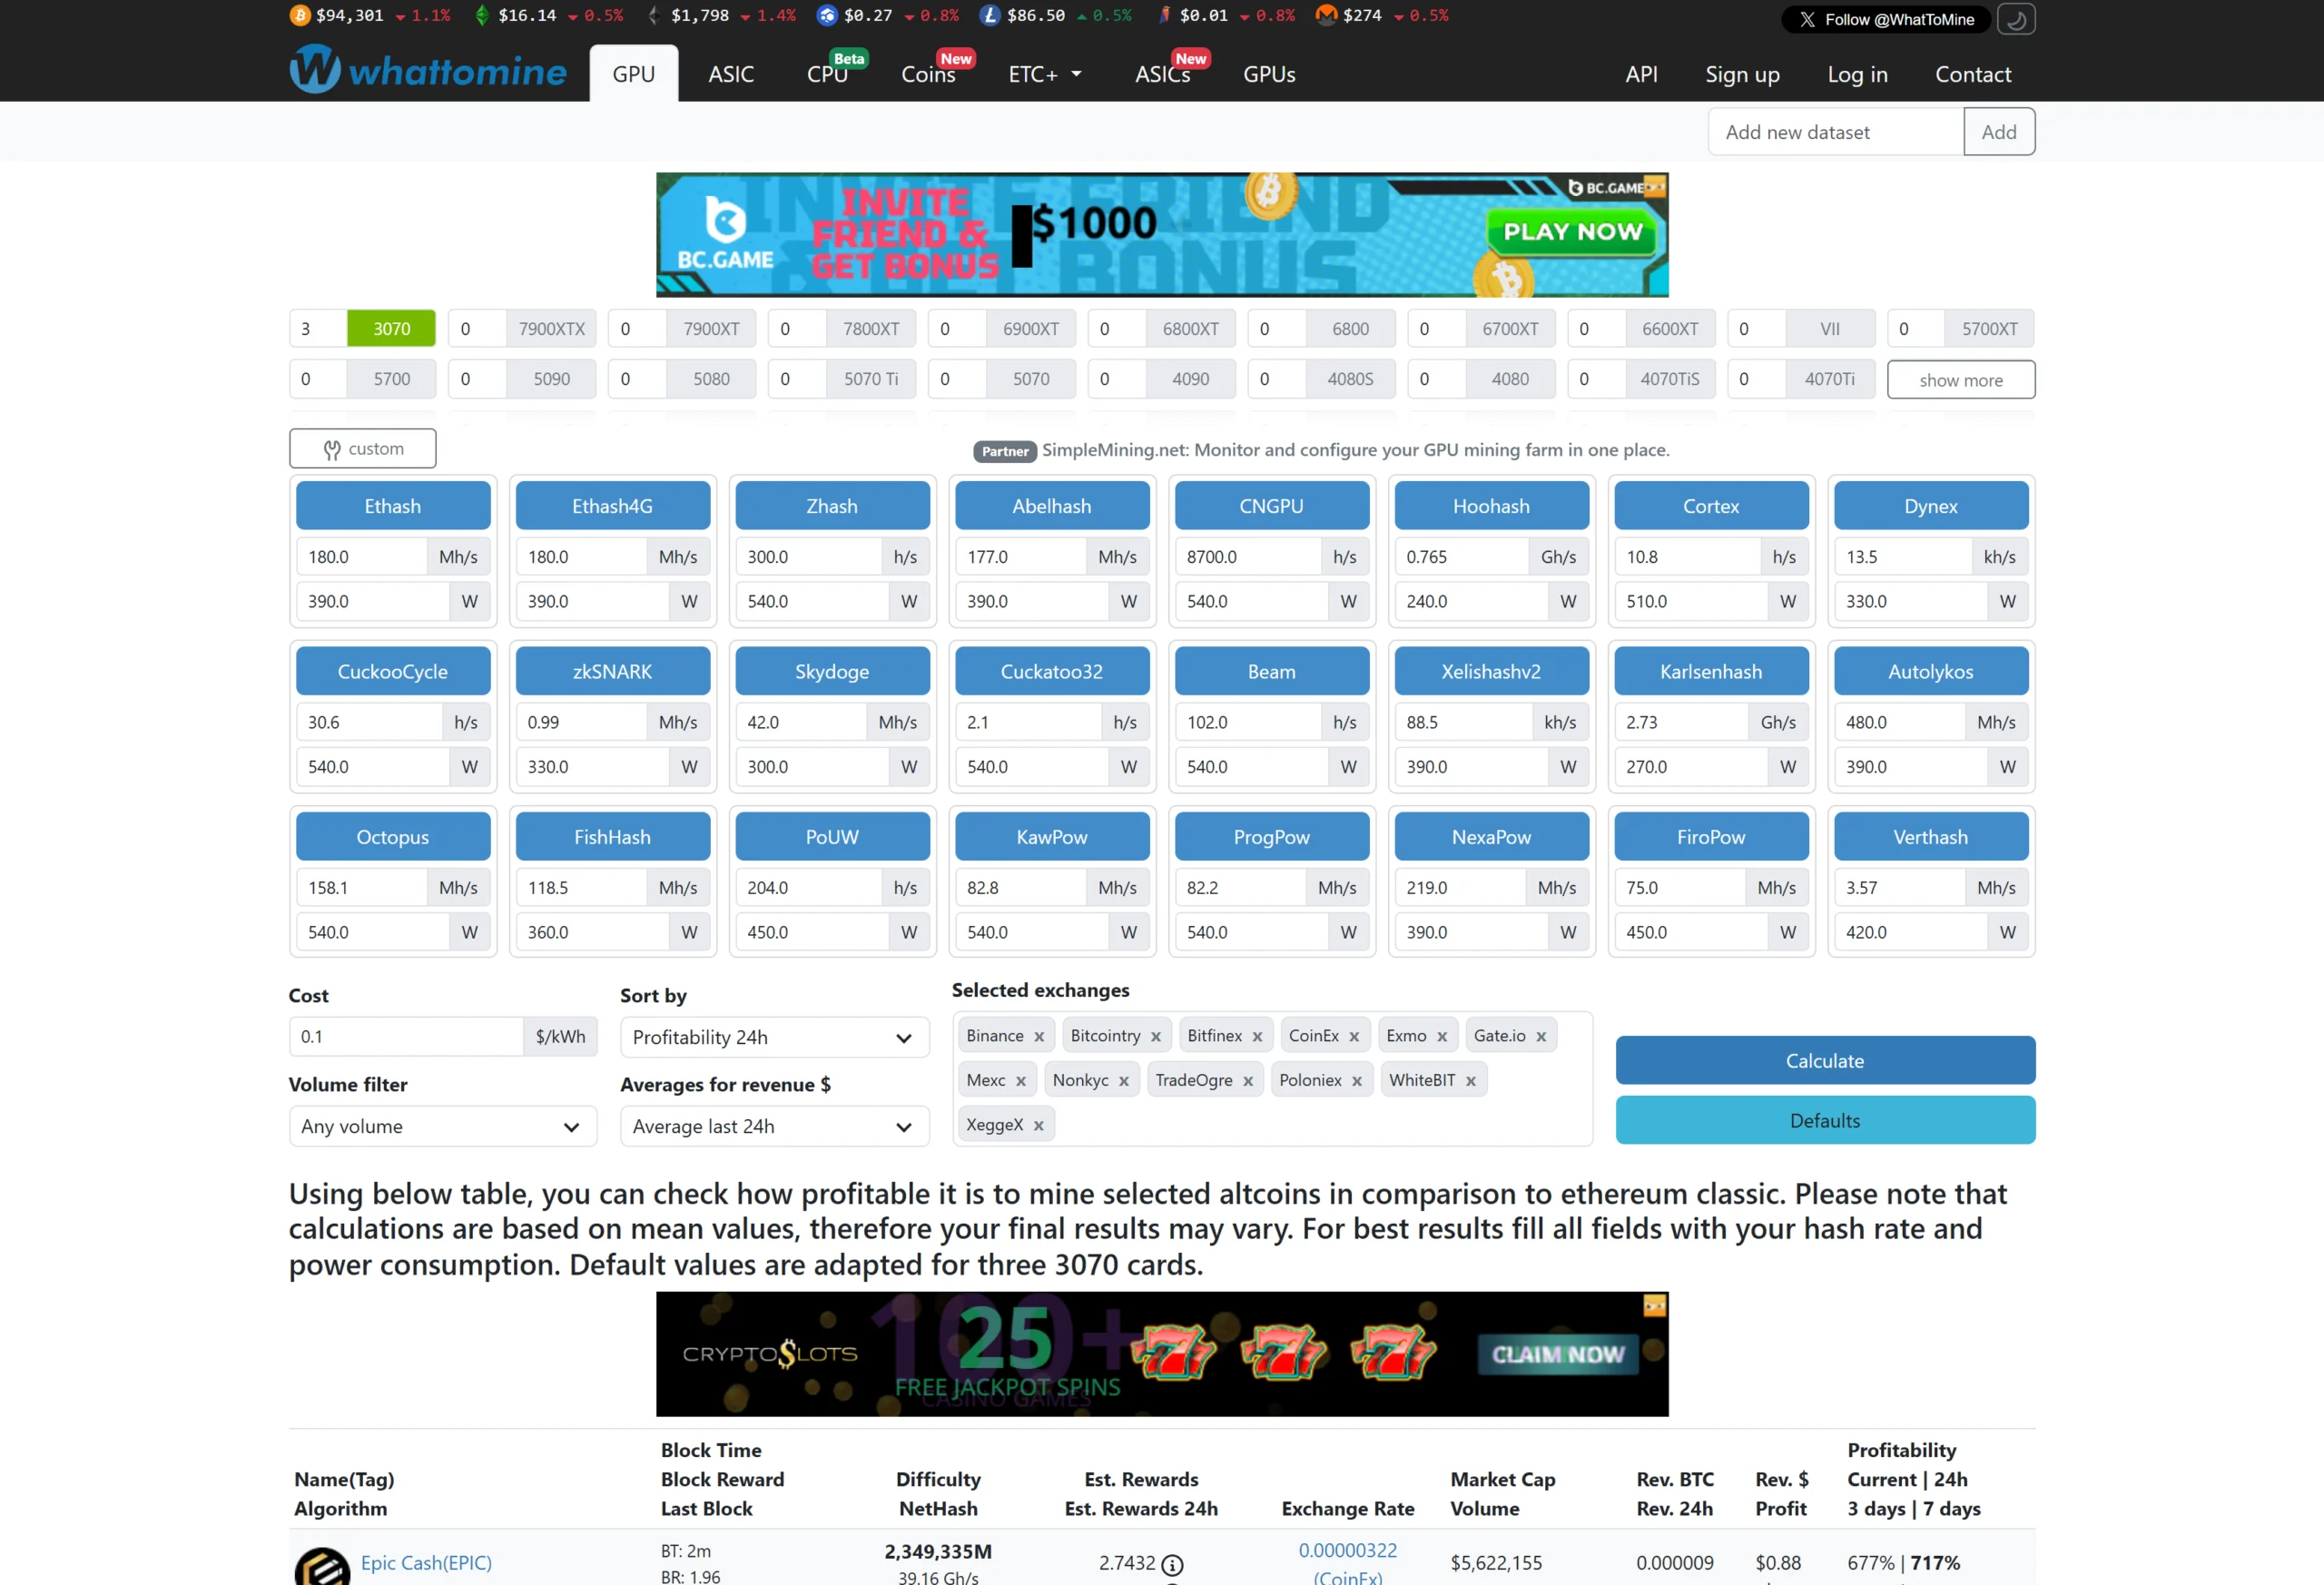Click Sign up link
Image resolution: width=2324 pixels, height=1585 pixels.
(1742, 74)
